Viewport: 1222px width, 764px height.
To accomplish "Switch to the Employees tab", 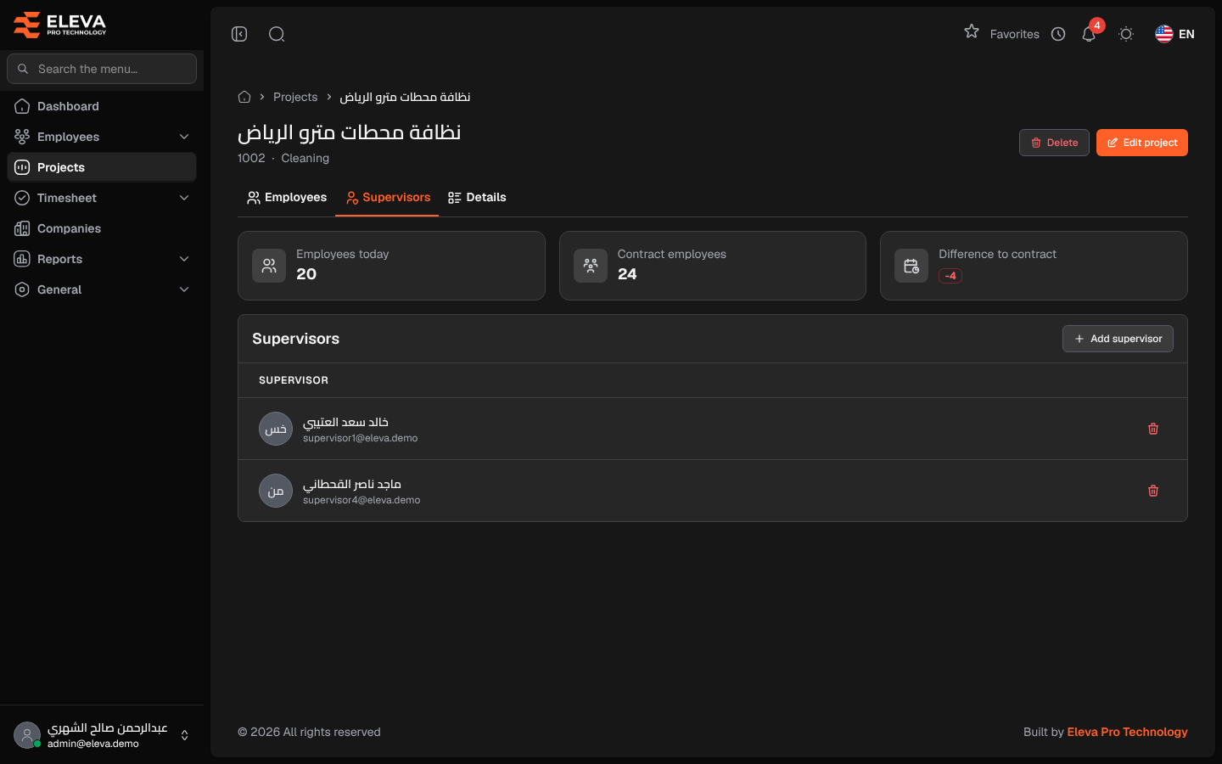I will (x=287, y=197).
